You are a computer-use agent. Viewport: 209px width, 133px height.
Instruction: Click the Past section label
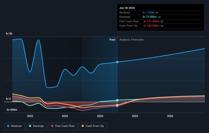112,40
